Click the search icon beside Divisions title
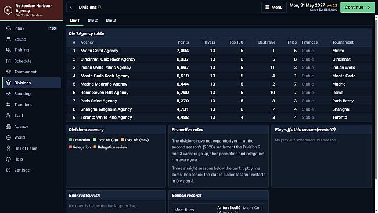Screen dimensions: 378x213 pos(100,7)
